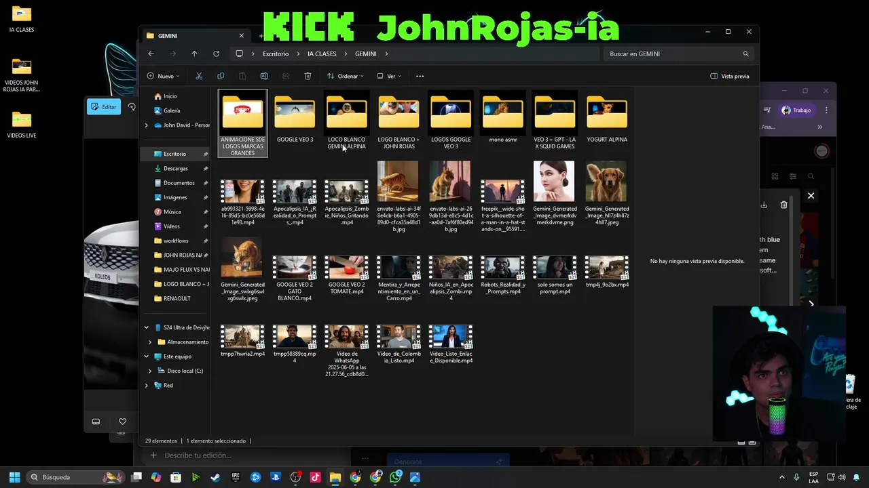The width and height of the screenshot is (869, 488).
Task: Select GOOGLE VEO 2 TOMATE.mp4 file
Action: pos(346,274)
